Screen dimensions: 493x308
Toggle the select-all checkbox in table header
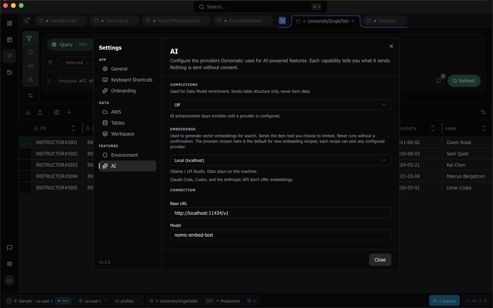click(x=25, y=128)
